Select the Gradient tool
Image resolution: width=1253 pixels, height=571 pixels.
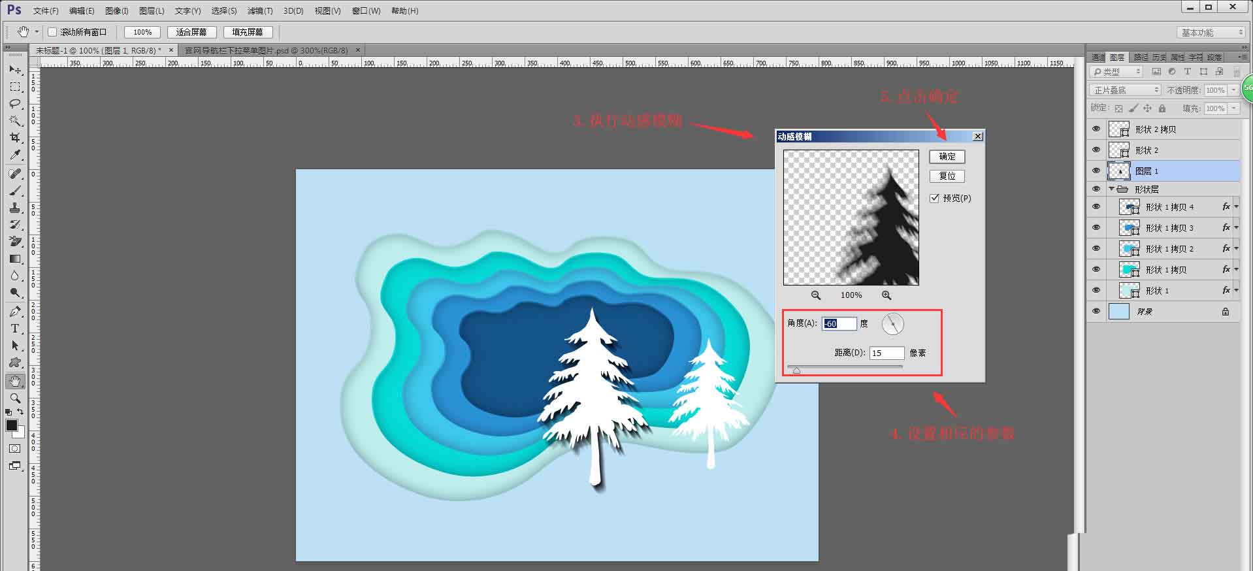[x=15, y=259]
